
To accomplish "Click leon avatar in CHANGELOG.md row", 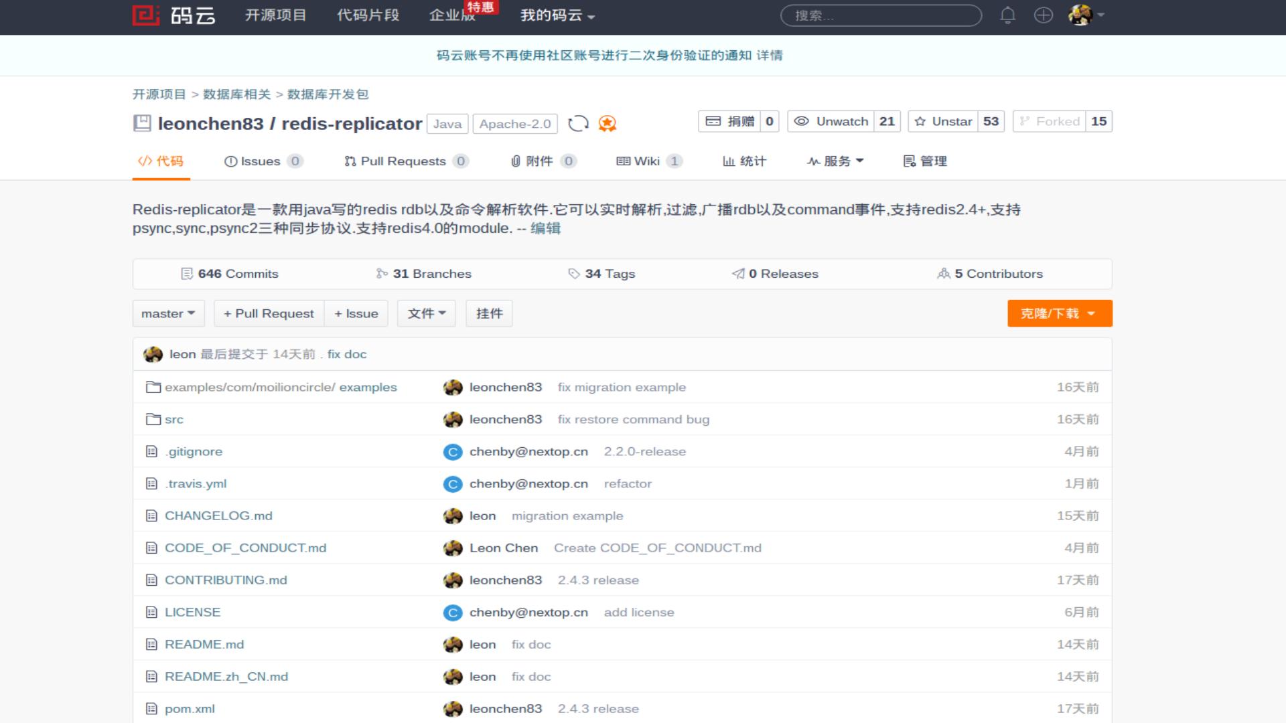I will point(453,516).
